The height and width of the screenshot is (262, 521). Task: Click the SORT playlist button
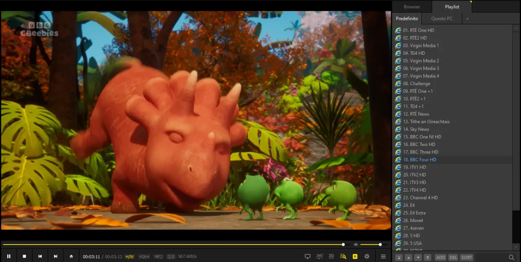(467, 257)
